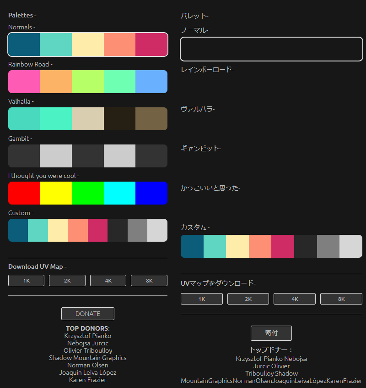The width and height of the screenshot is (366, 388).
Task: Select the red swatch in 'I thought you were cool'
Action: pyautogui.click(x=24, y=193)
